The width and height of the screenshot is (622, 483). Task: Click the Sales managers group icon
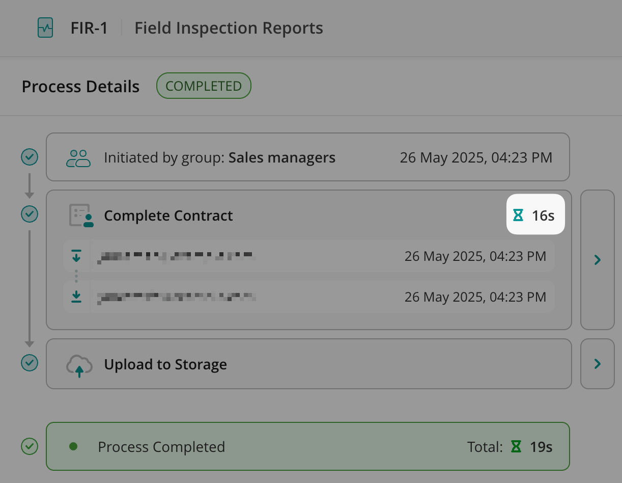(78, 158)
